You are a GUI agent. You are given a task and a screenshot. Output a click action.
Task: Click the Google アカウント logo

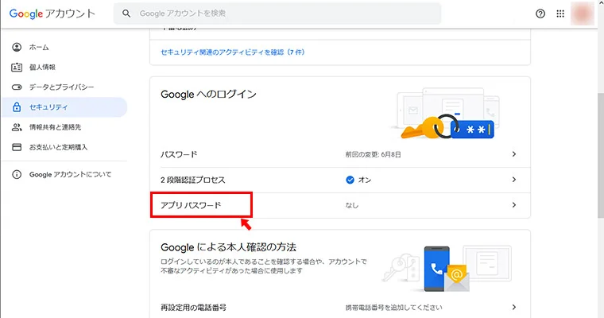pyautogui.click(x=52, y=14)
